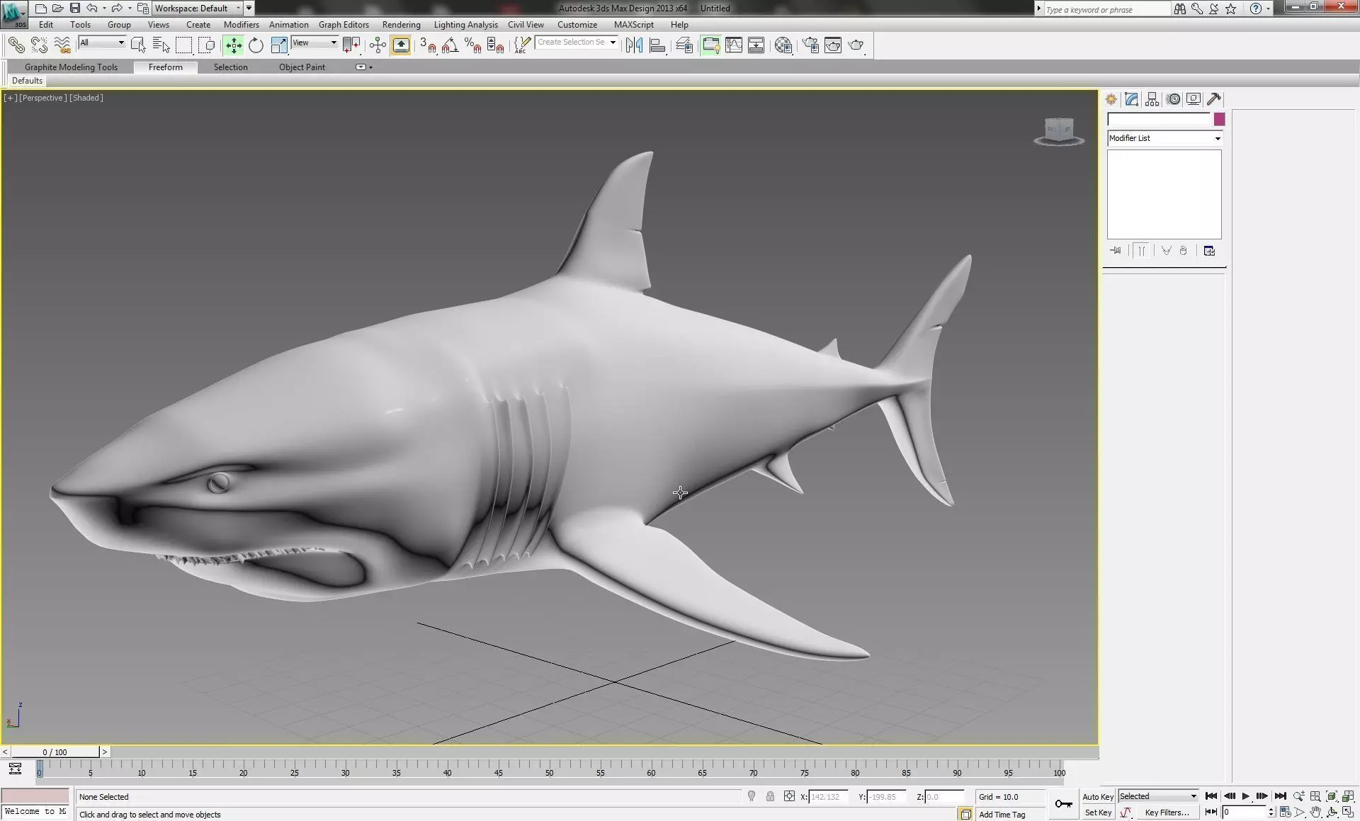Screen dimensions: 1360x821
Task: Click the Unlink Selection tool
Action: click(x=39, y=45)
